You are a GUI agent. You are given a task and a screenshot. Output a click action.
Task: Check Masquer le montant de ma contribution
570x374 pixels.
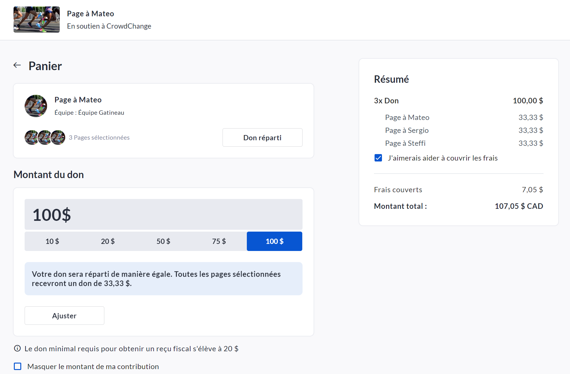(x=18, y=366)
